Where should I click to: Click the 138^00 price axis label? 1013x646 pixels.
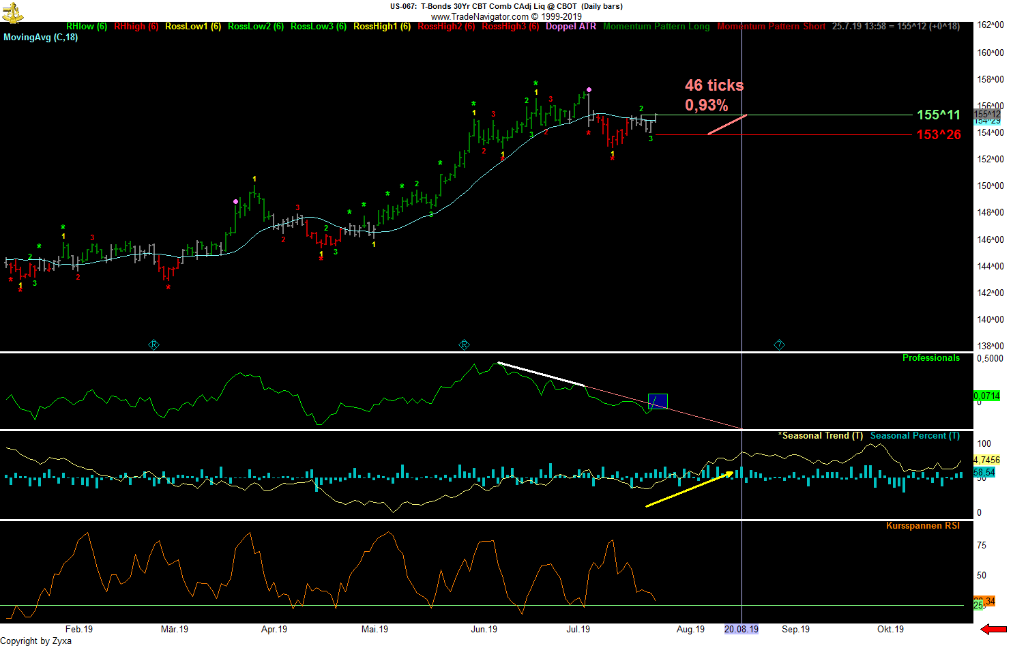990,346
